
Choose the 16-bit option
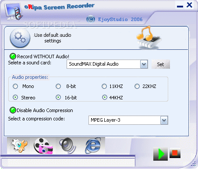pos(58,97)
